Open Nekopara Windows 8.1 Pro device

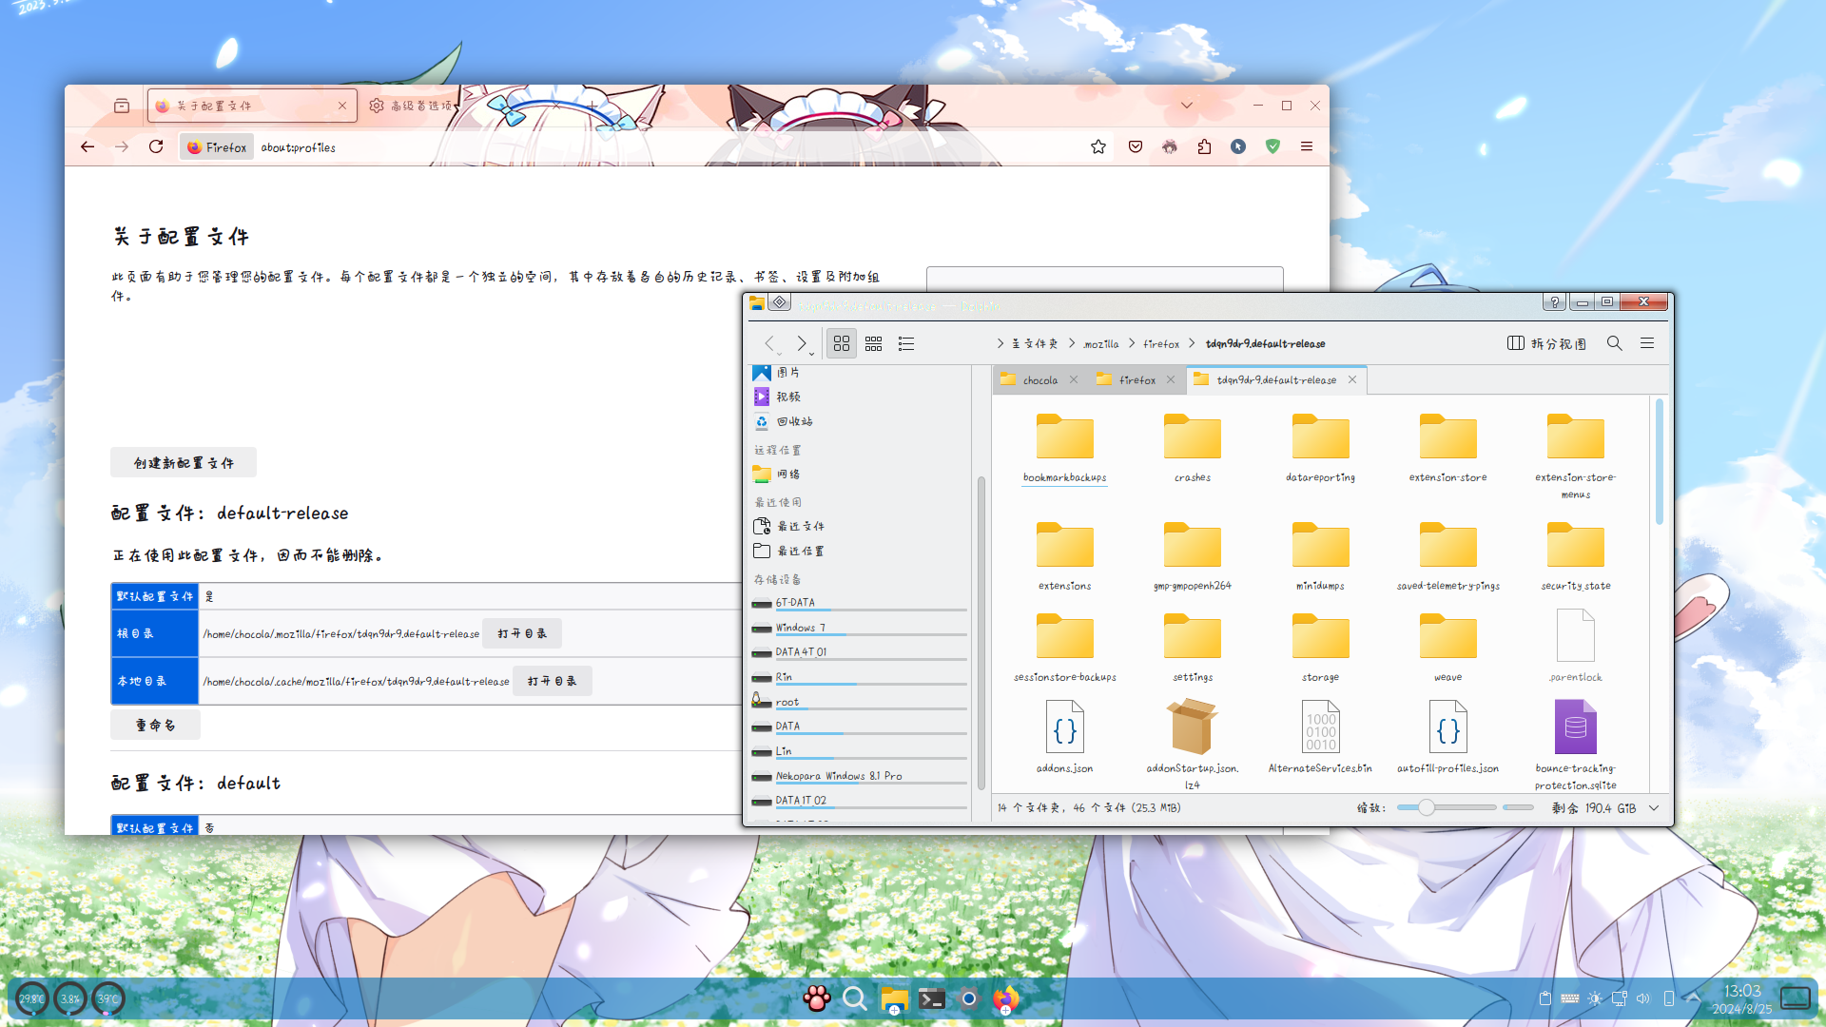[859, 776]
